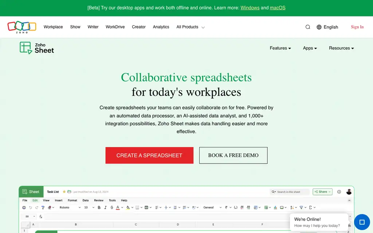Click CREATE A SPREADSHEET button
Image resolution: width=373 pixels, height=233 pixels.
(149, 155)
